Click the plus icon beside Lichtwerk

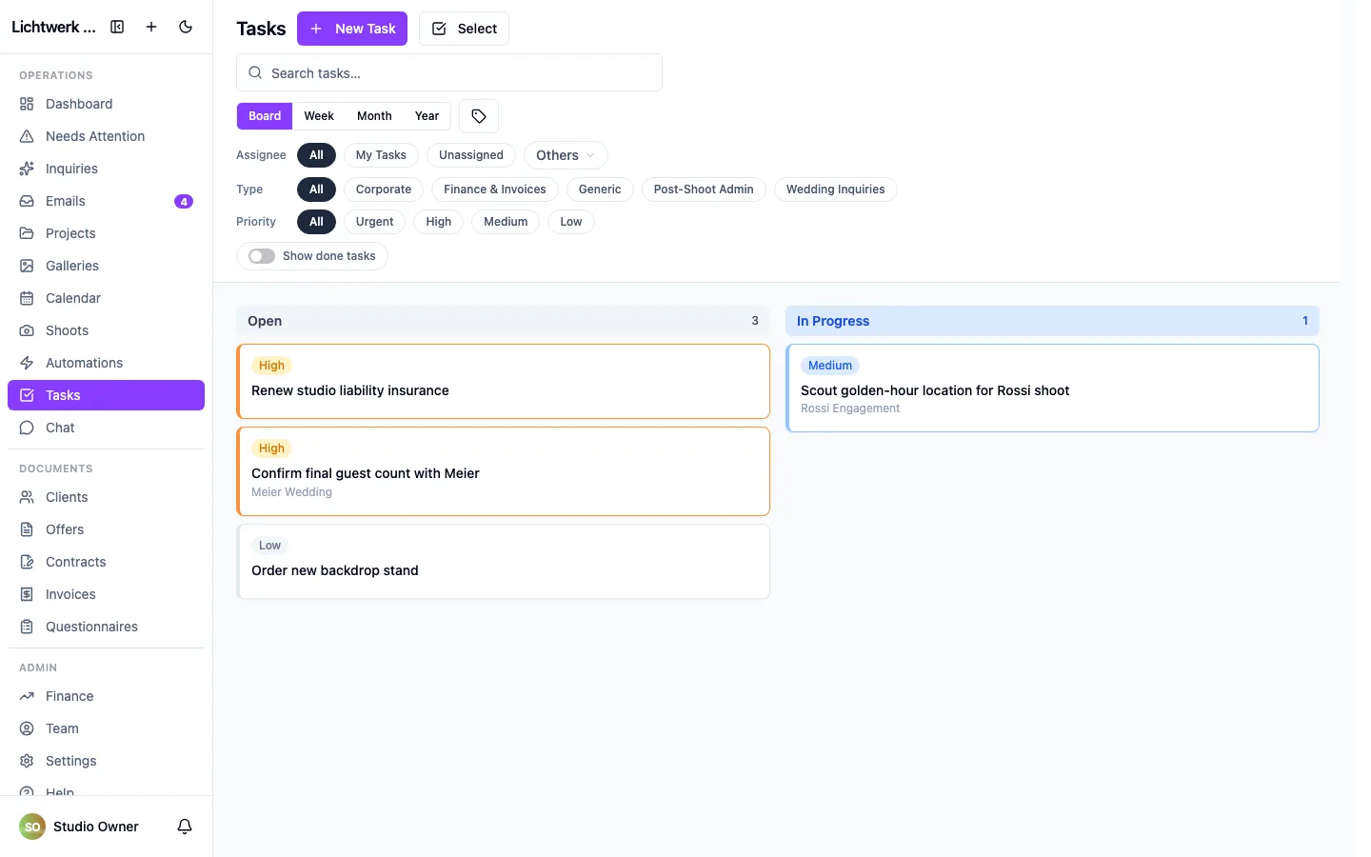click(x=151, y=27)
